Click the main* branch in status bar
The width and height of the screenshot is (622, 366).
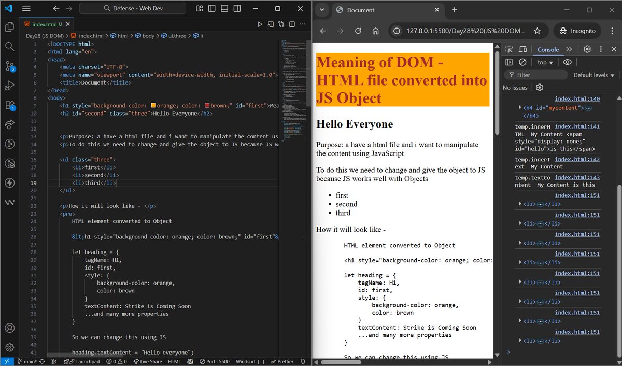click(26, 361)
